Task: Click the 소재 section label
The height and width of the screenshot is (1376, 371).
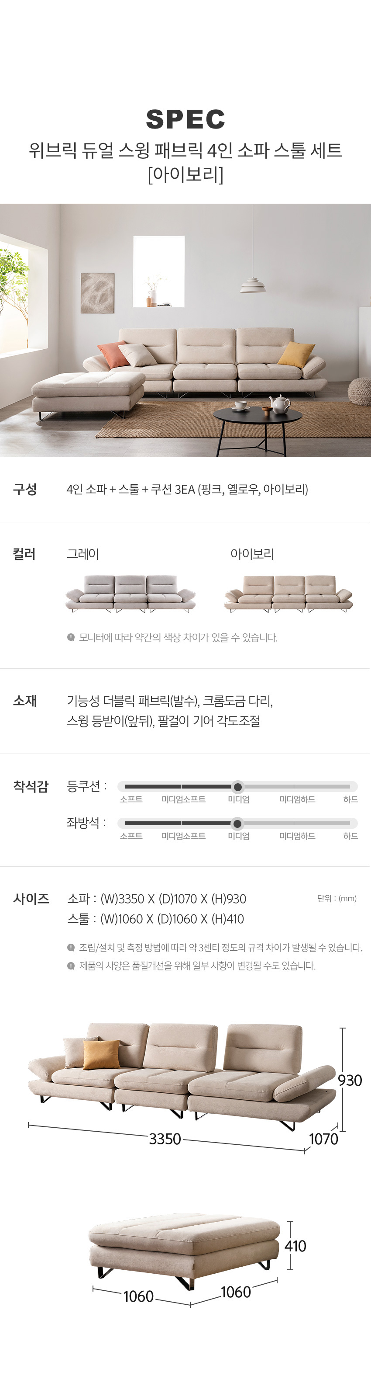Action: click(25, 701)
